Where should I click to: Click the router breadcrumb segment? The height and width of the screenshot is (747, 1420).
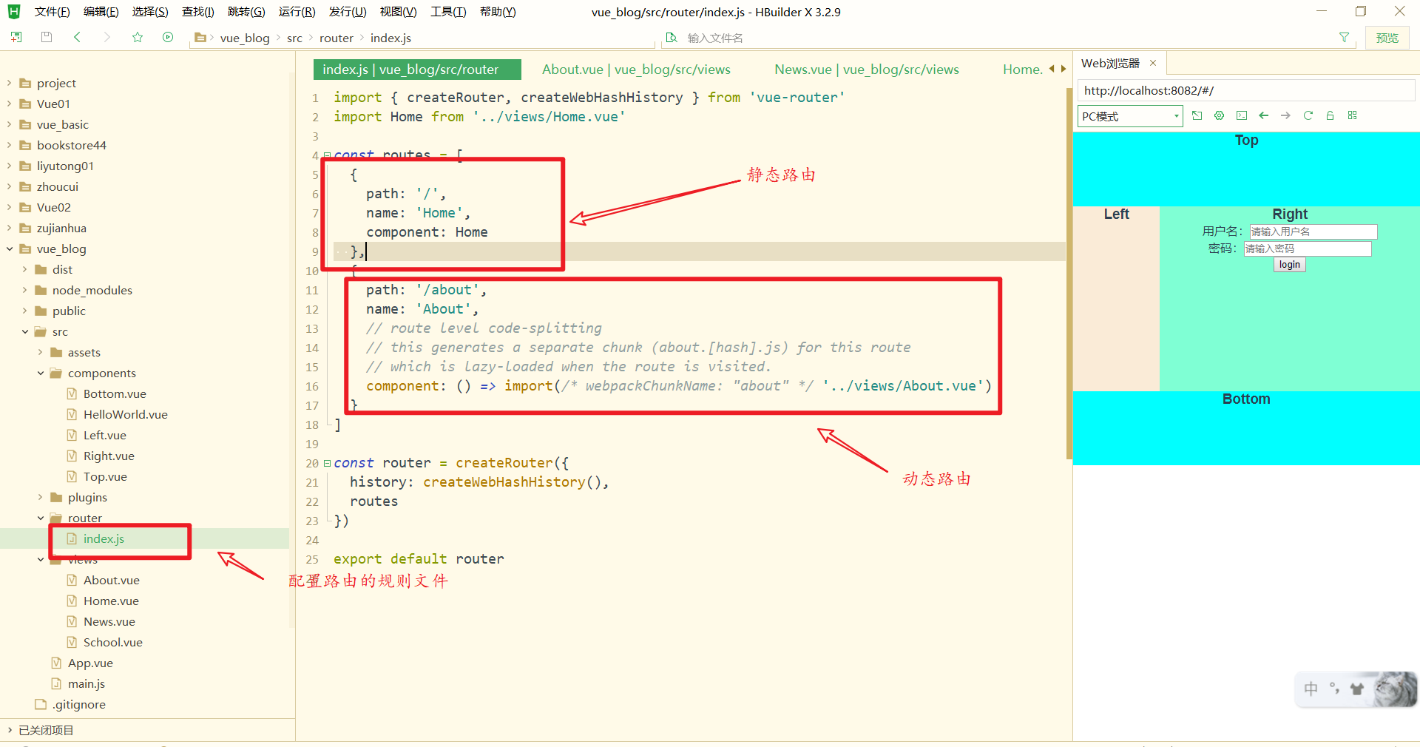[337, 38]
